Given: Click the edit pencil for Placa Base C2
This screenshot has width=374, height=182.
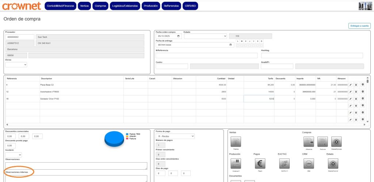Looking at the screenshot, I should point(350,85).
